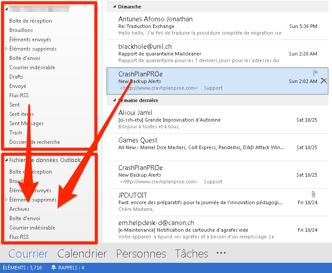Screen dimensions: 332x273
Task: Switch to Calendrier view
Action: tap(82, 253)
